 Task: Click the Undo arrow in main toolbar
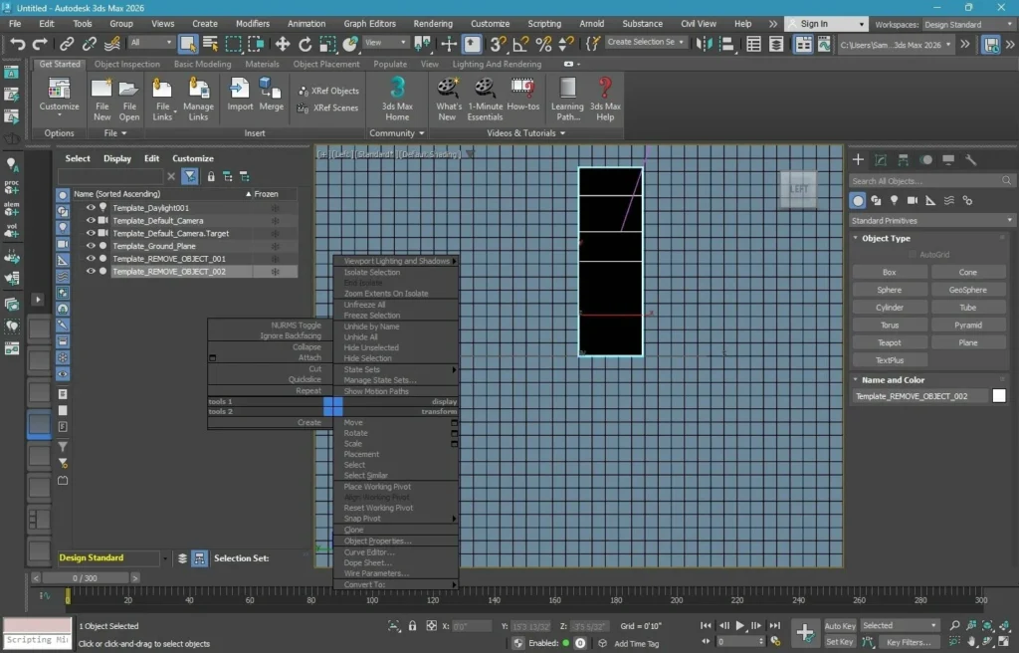pos(18,44)
